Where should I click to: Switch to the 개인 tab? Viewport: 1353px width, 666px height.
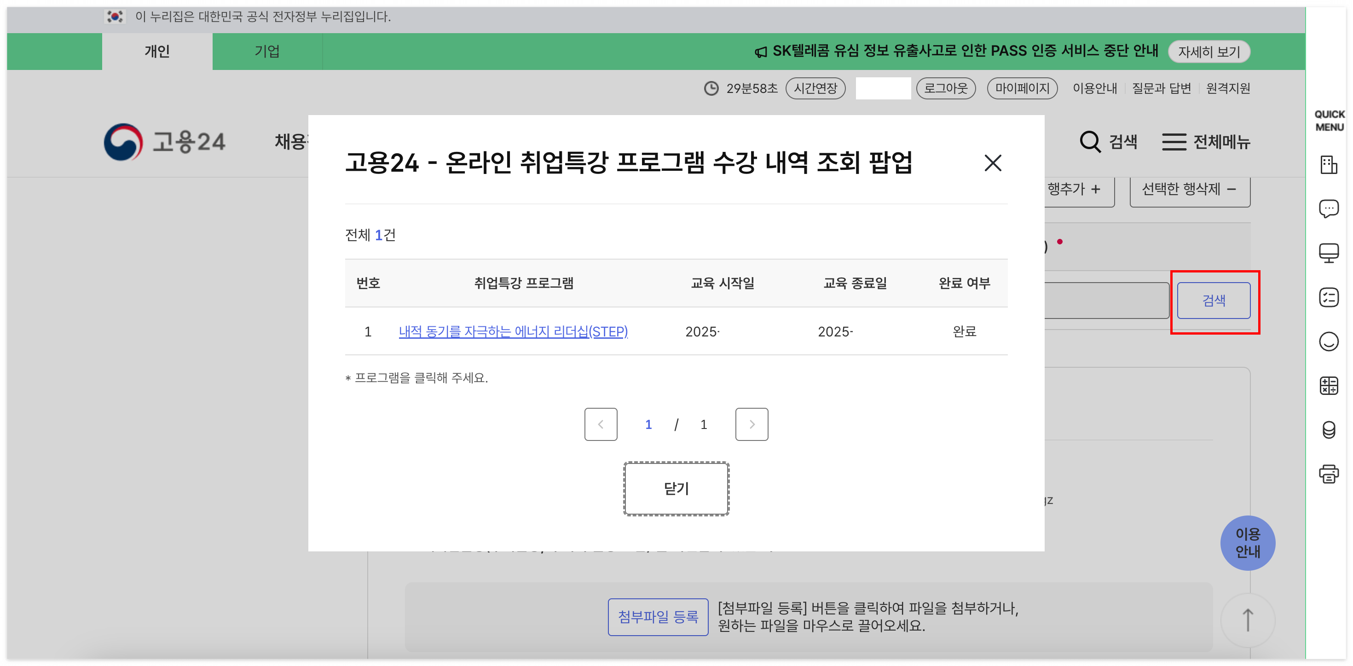[157, 51]
